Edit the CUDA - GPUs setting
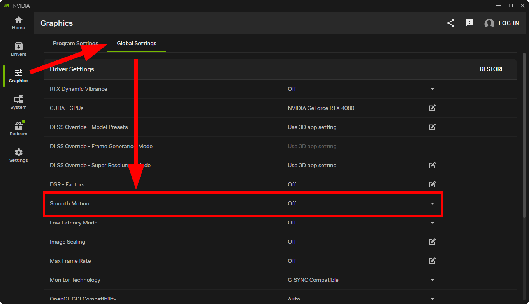Image resolution: width=529 pixels, height=304 pixels. 432,108
